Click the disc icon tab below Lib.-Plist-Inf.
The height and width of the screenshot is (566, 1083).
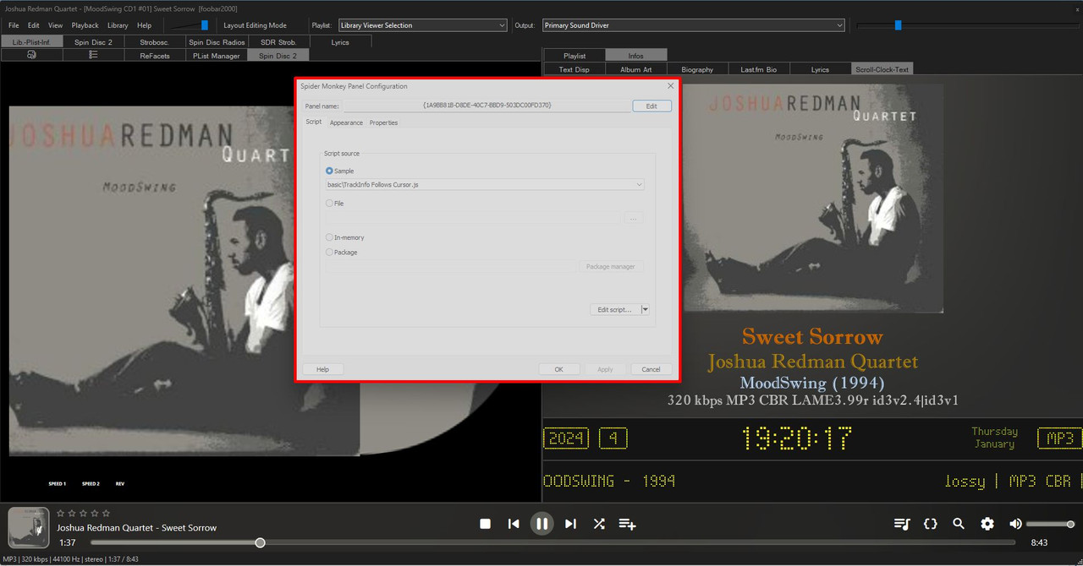pos(32,55)
